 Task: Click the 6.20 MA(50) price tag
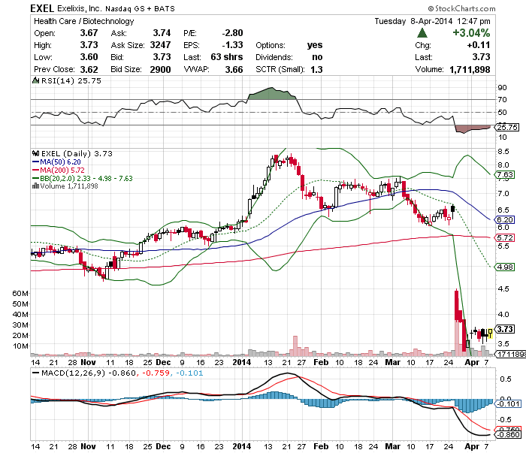(x=505, y=219)
